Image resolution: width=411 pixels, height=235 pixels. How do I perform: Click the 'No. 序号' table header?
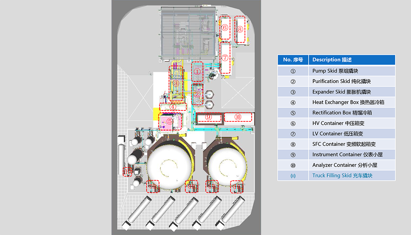click(x=293, y=60)
